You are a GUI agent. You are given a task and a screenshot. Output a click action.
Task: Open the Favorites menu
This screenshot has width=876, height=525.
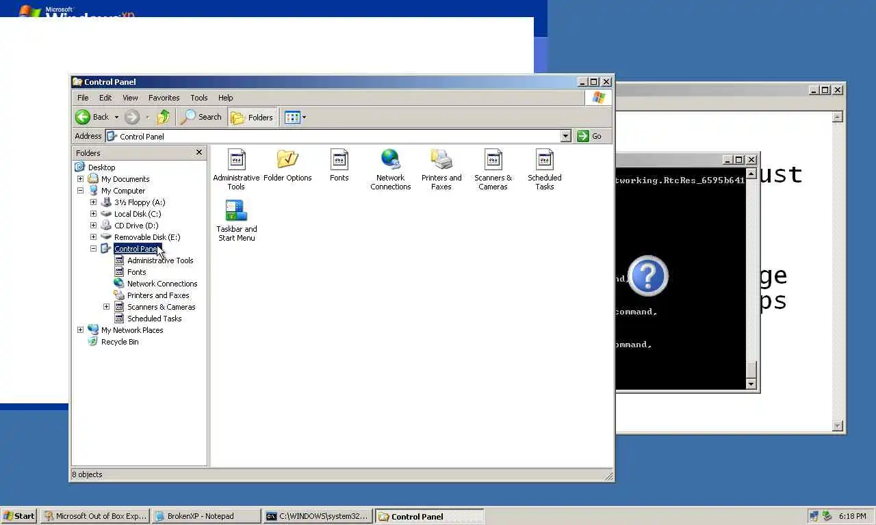(164, 98)
